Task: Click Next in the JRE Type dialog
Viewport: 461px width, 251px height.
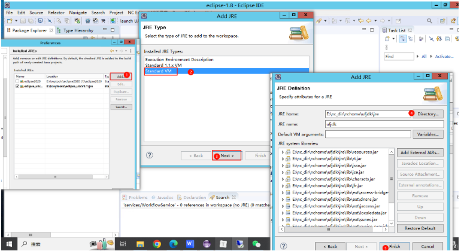Action: tap(227, 155)
